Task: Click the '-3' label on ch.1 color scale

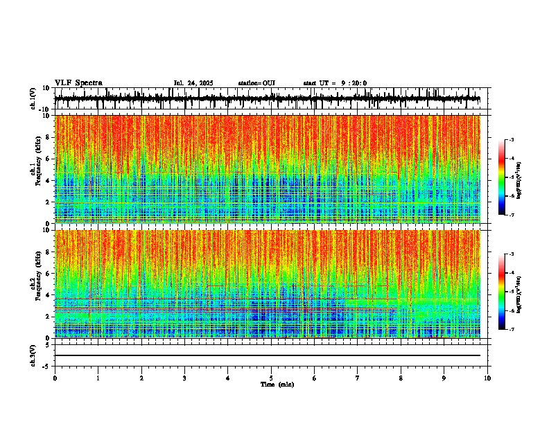Action: click(x=512, y=139)
